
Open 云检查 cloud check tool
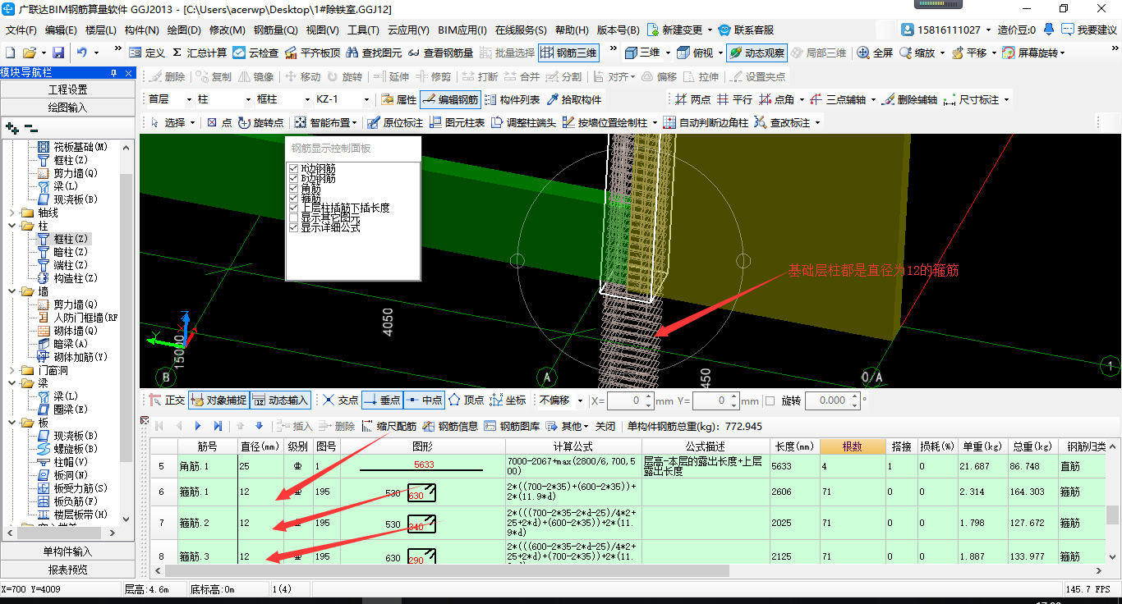255,53
